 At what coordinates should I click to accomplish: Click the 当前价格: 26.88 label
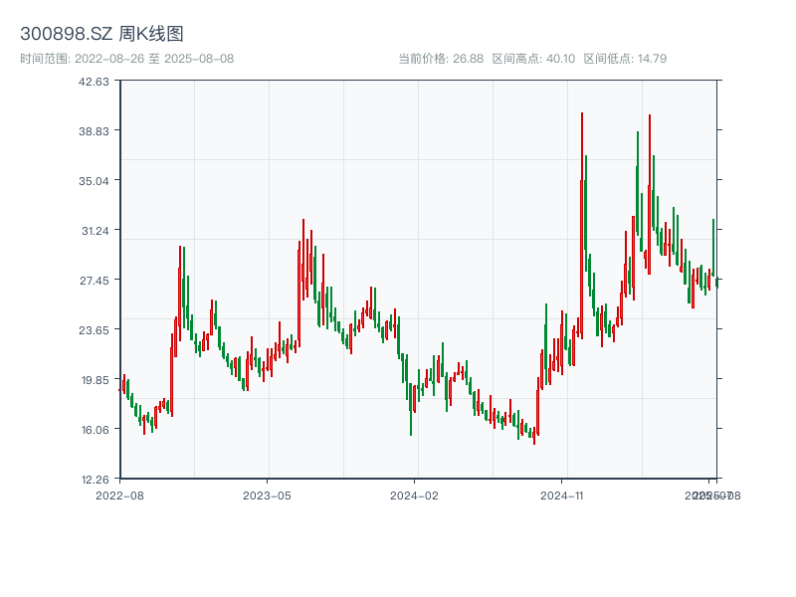441,59
